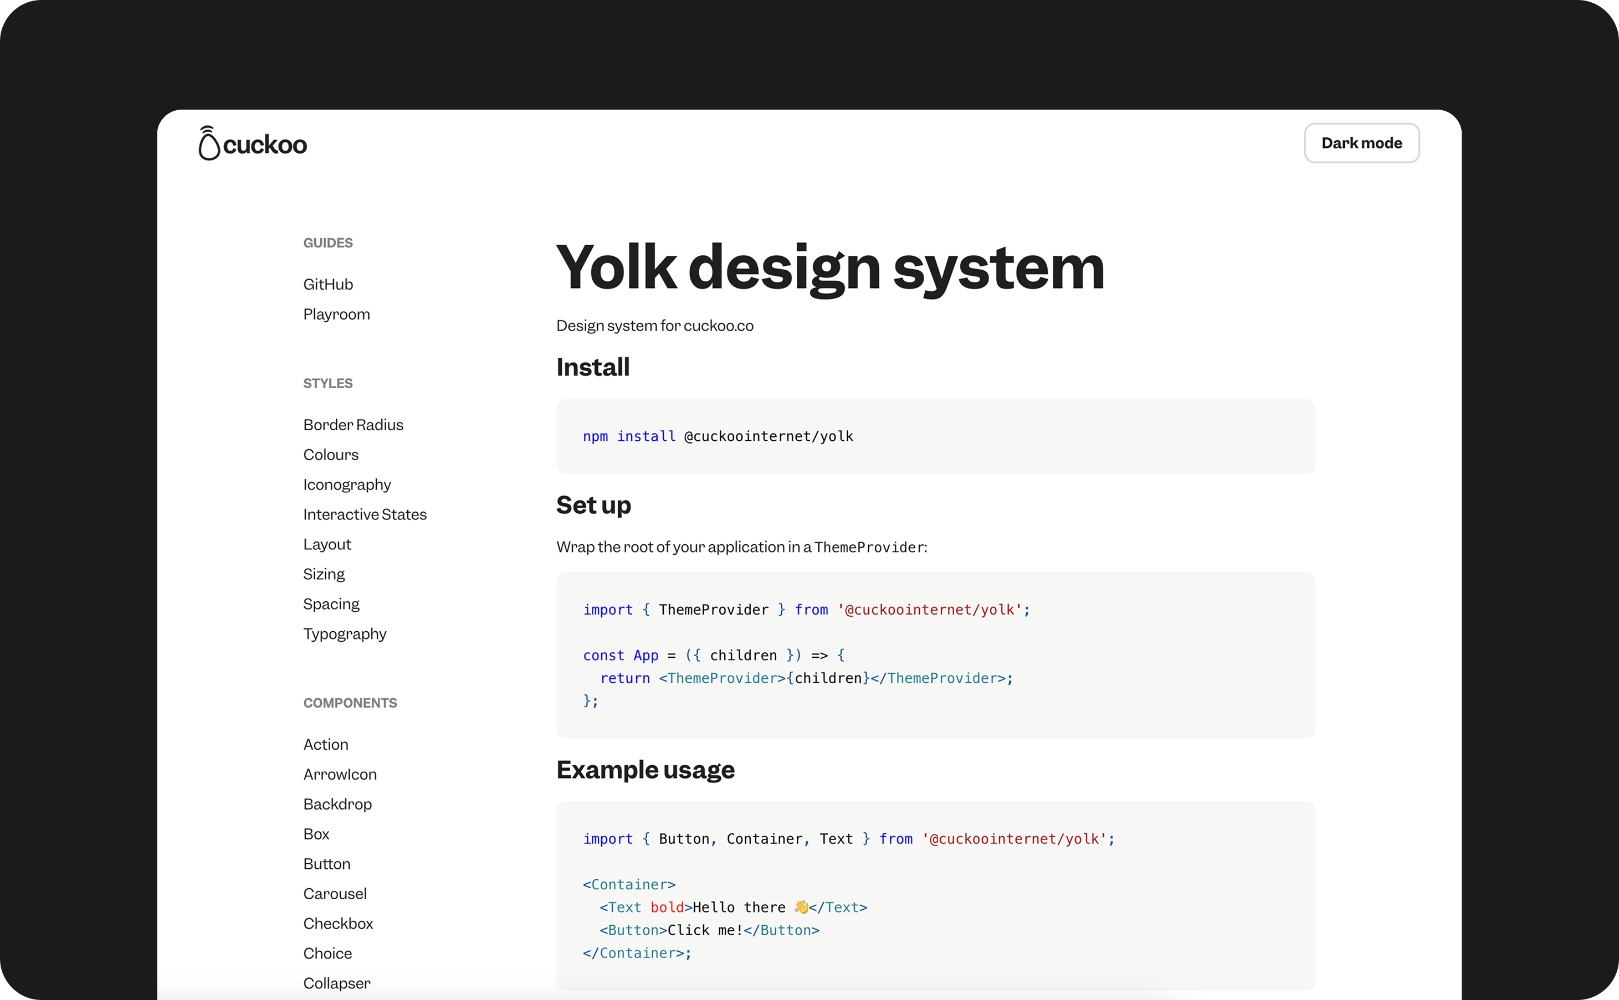
Task: Toggle Dark mode
Action: [x=1360, y=143]
